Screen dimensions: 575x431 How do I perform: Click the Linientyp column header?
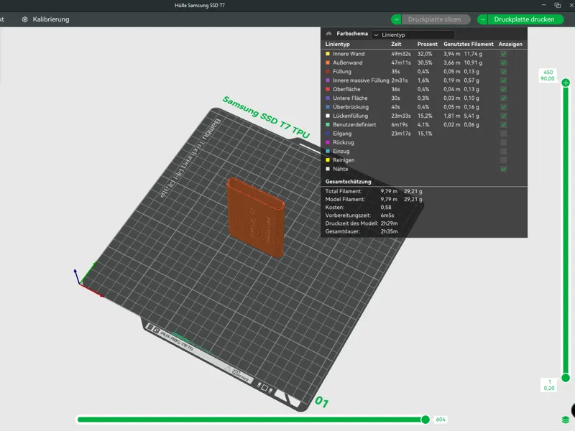point(337,44)
